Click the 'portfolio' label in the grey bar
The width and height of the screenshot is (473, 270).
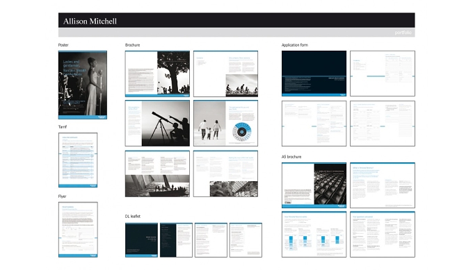pos(403,33)
